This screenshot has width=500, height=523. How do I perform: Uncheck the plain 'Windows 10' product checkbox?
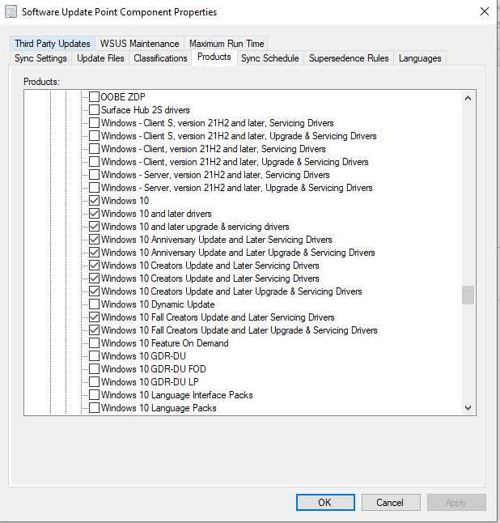[95, 201]
